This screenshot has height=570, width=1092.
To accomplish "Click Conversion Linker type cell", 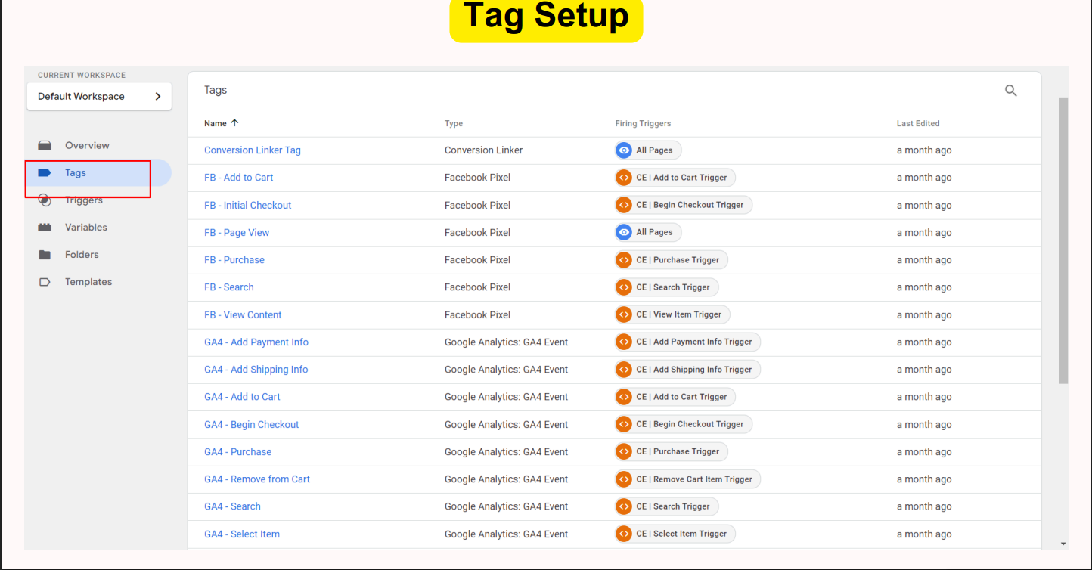I will (x=484, y=150).
